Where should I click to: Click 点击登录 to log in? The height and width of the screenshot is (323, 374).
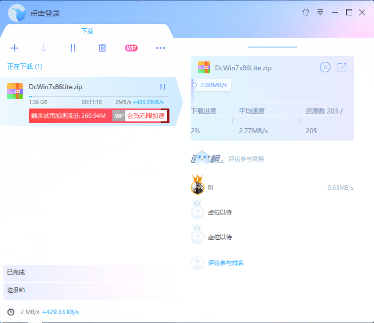[x=45, y=13]
